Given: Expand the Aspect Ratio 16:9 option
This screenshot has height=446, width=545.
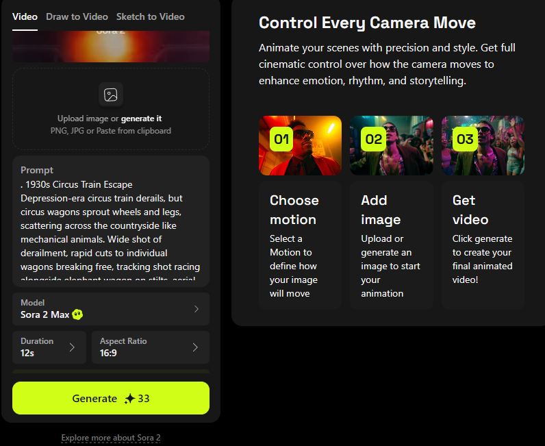Looking at the screenshot, I should click(x=151, y=347).
